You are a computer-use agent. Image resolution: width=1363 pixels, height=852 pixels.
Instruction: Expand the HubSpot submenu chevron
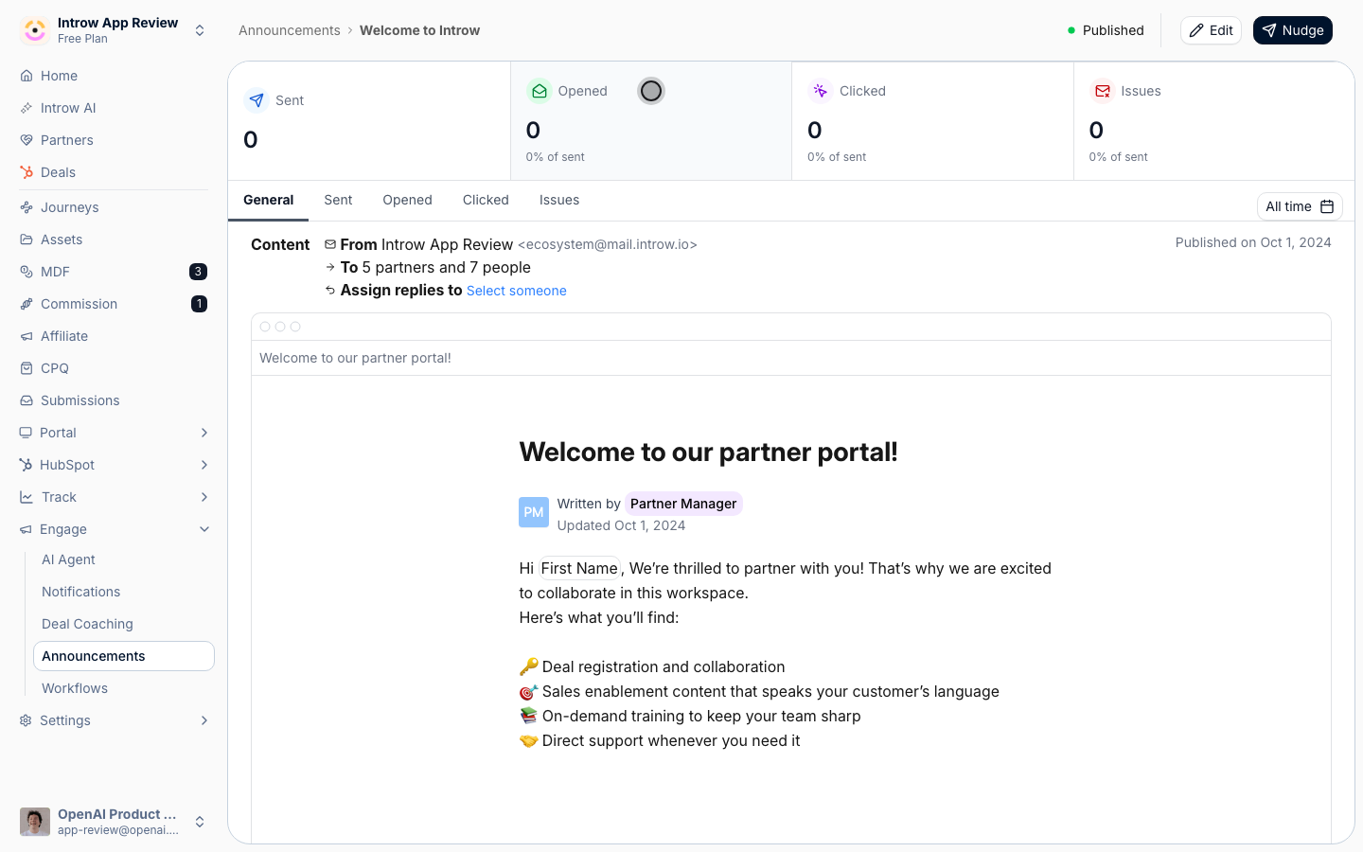tap(204, 465)
